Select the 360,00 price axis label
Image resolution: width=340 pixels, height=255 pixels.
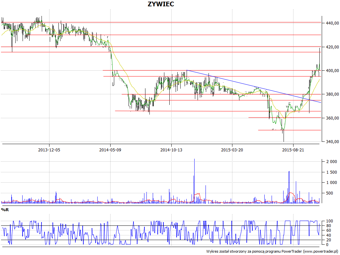tap(332, 118)
